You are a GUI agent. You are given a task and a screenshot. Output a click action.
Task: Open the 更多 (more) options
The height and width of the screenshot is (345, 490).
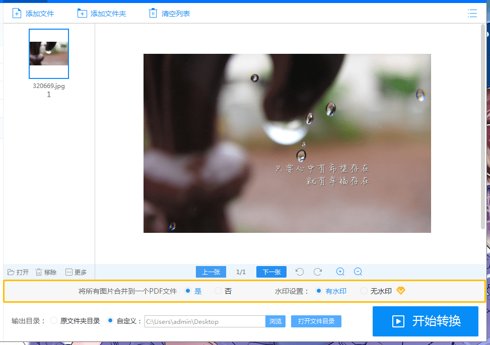coord(76,272)
